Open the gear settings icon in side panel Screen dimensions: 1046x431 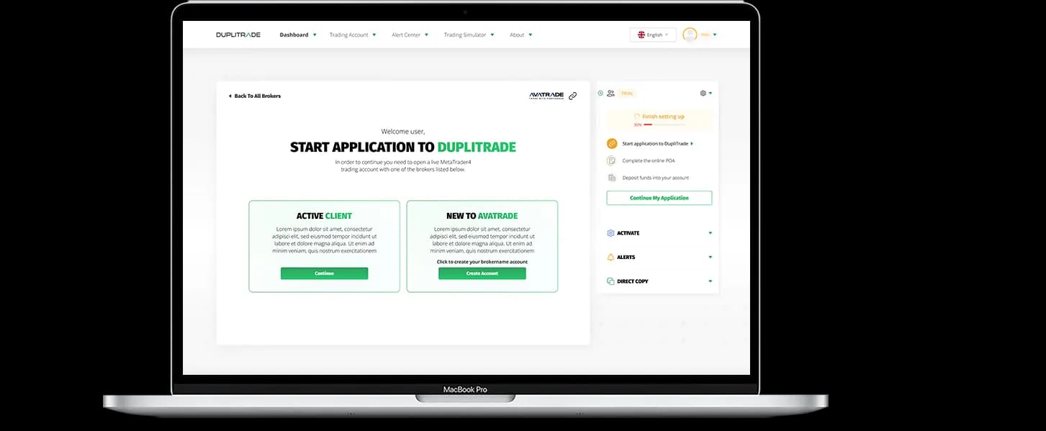[703, 93]
